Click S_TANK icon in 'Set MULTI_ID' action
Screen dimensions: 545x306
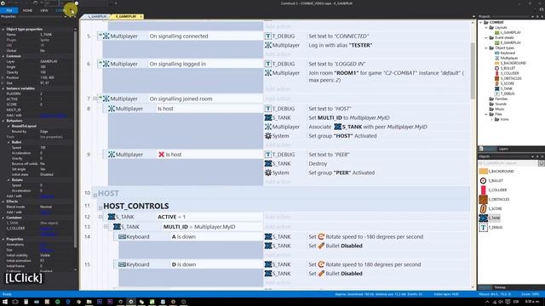pyautogui.click(x=268, y=118)
